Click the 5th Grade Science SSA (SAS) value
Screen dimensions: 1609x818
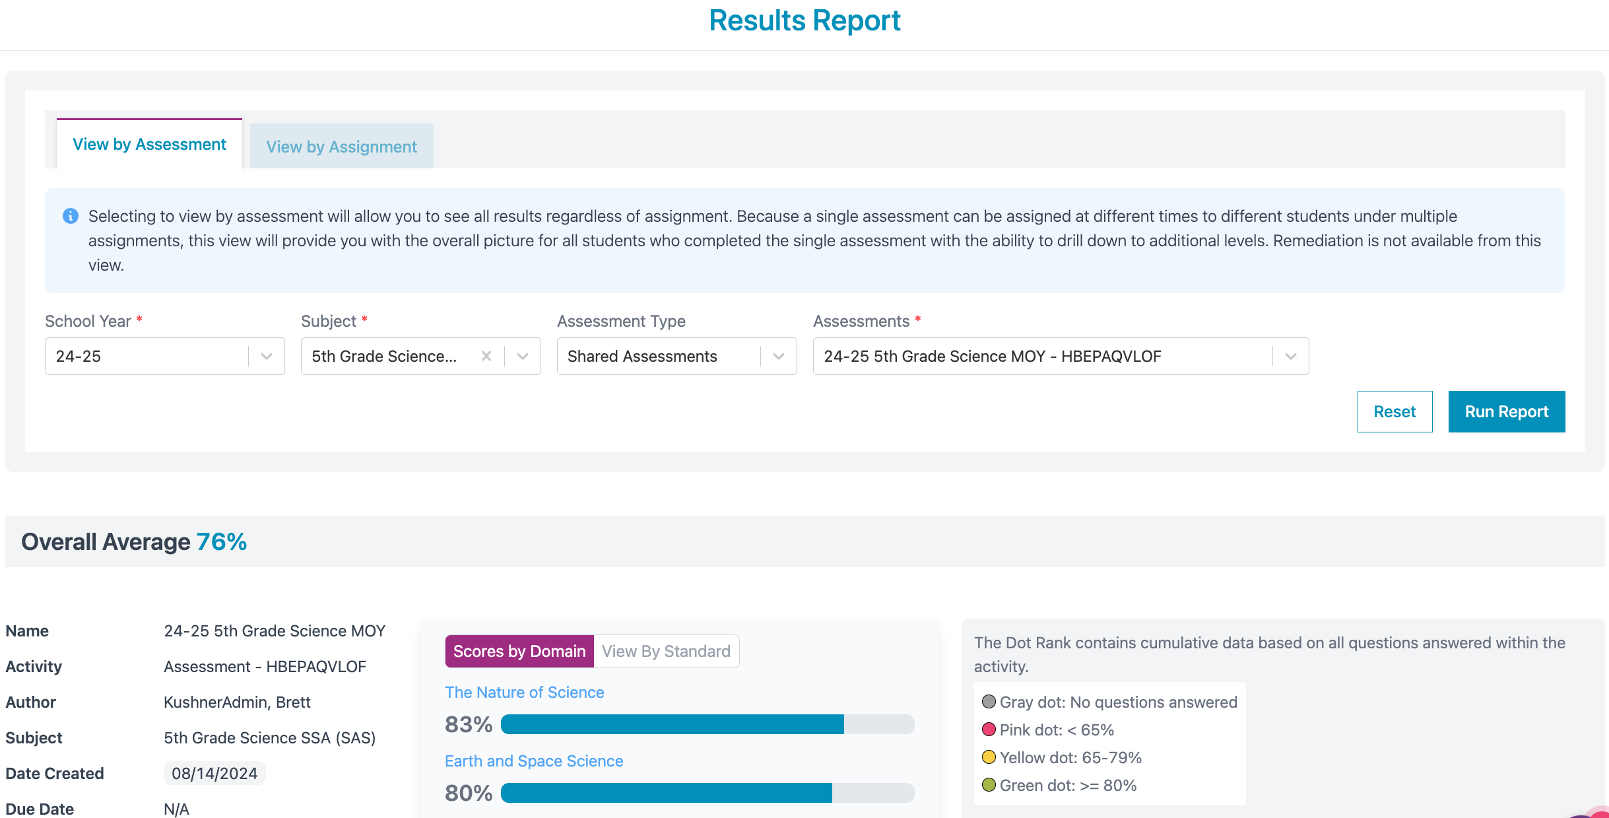[269, 737]
